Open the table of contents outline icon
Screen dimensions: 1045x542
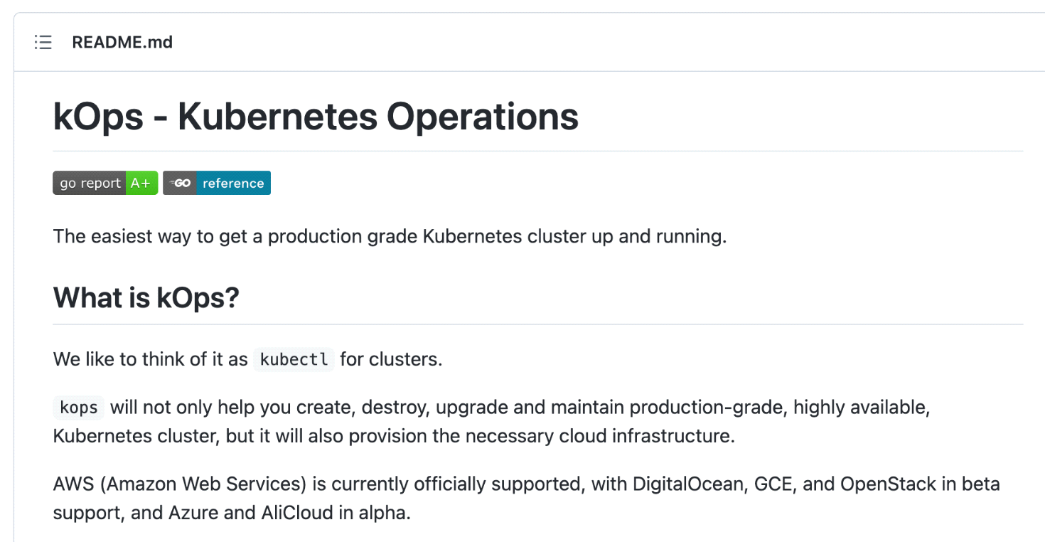click(43, 42)
